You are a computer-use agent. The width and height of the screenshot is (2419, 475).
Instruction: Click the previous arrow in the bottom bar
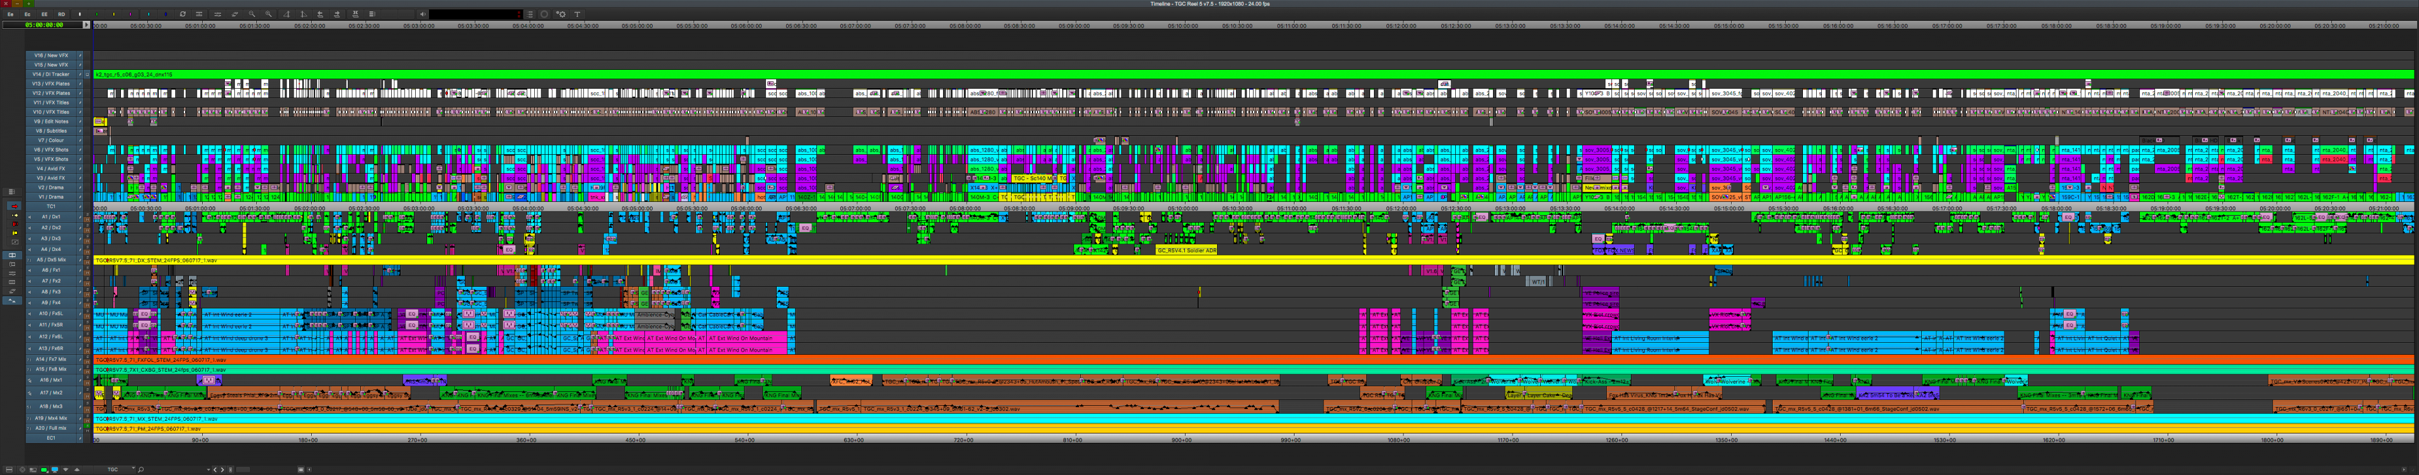(215, 469)
